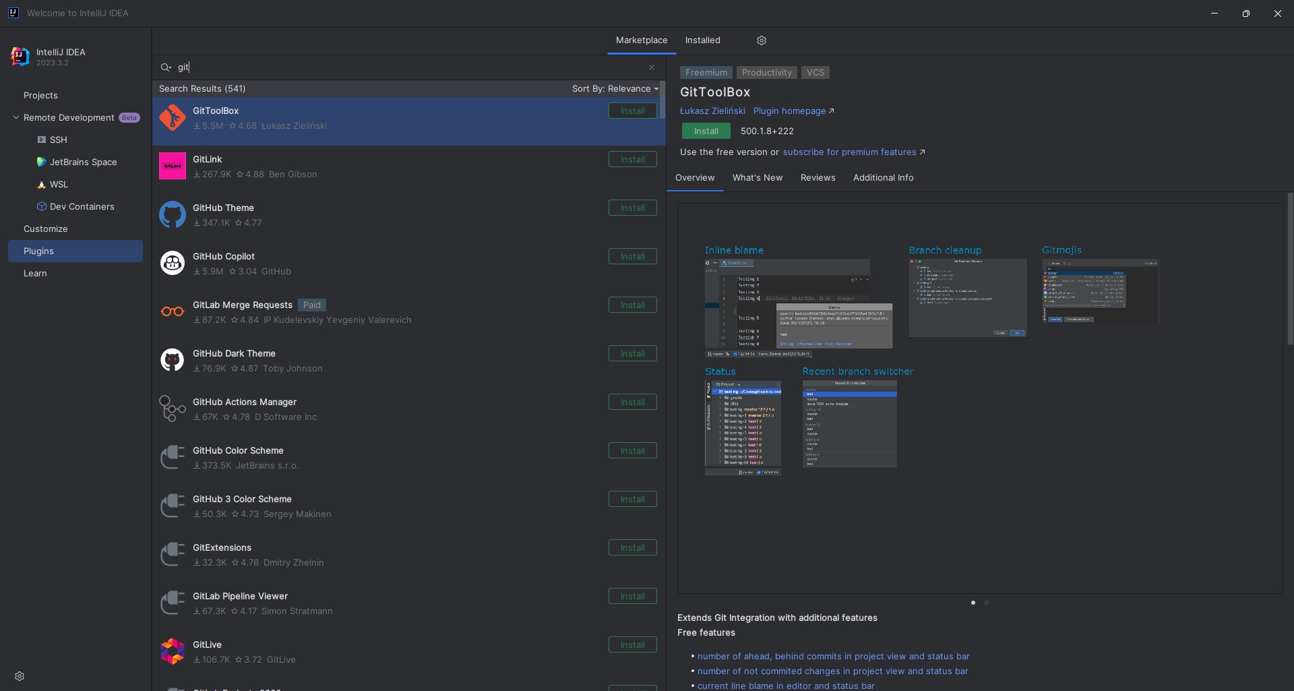This screenshot has width=1294, height=691.
Task: Go to second screenshot page dot
Action: tap(987, 603)
